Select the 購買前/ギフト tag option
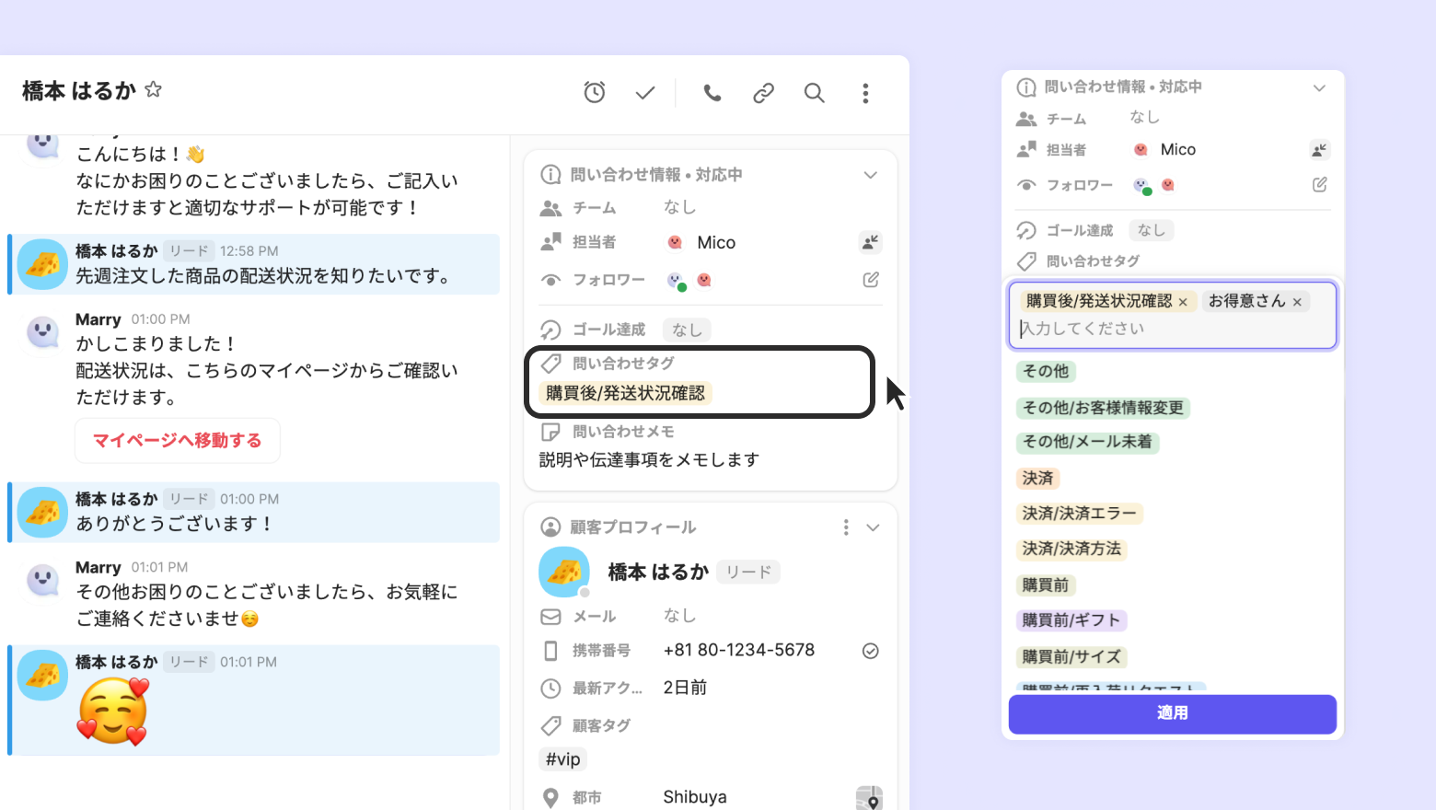Screen dimensions: 1436x810 point(1071,620)
